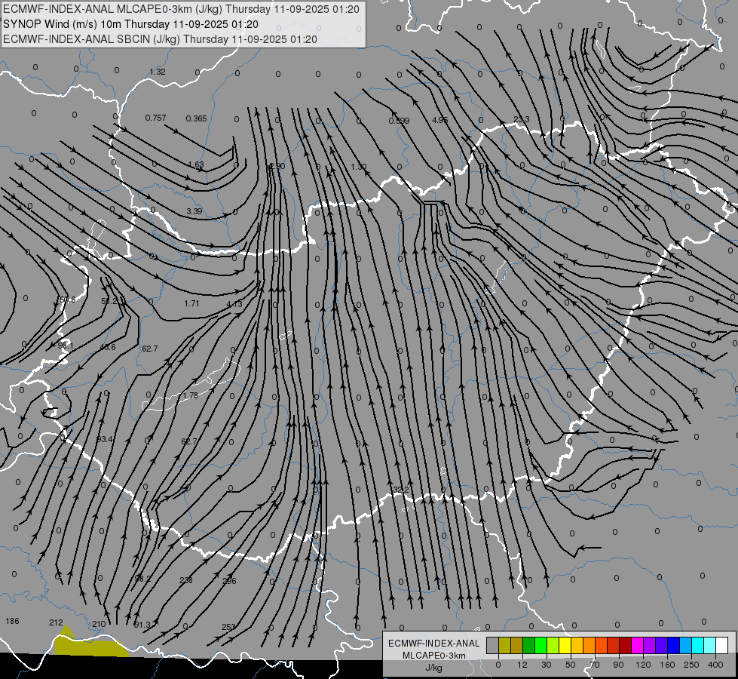Click the gray swatch in the MLCAPE legend
Image resolution: width=738 pixels, height=679 pixels.
[492, 645]
